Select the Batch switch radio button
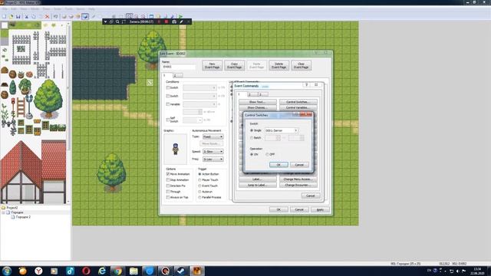Viewport: 491px width, 276px height. pyautogui.click(x=252, y=138)
